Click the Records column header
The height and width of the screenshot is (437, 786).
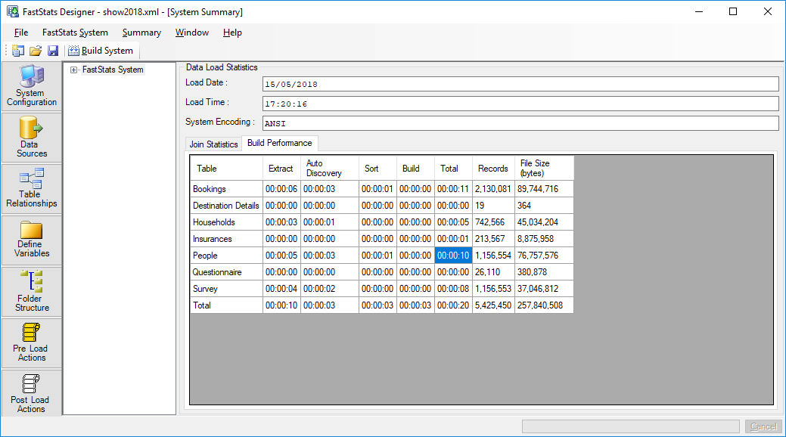(493, 169)
